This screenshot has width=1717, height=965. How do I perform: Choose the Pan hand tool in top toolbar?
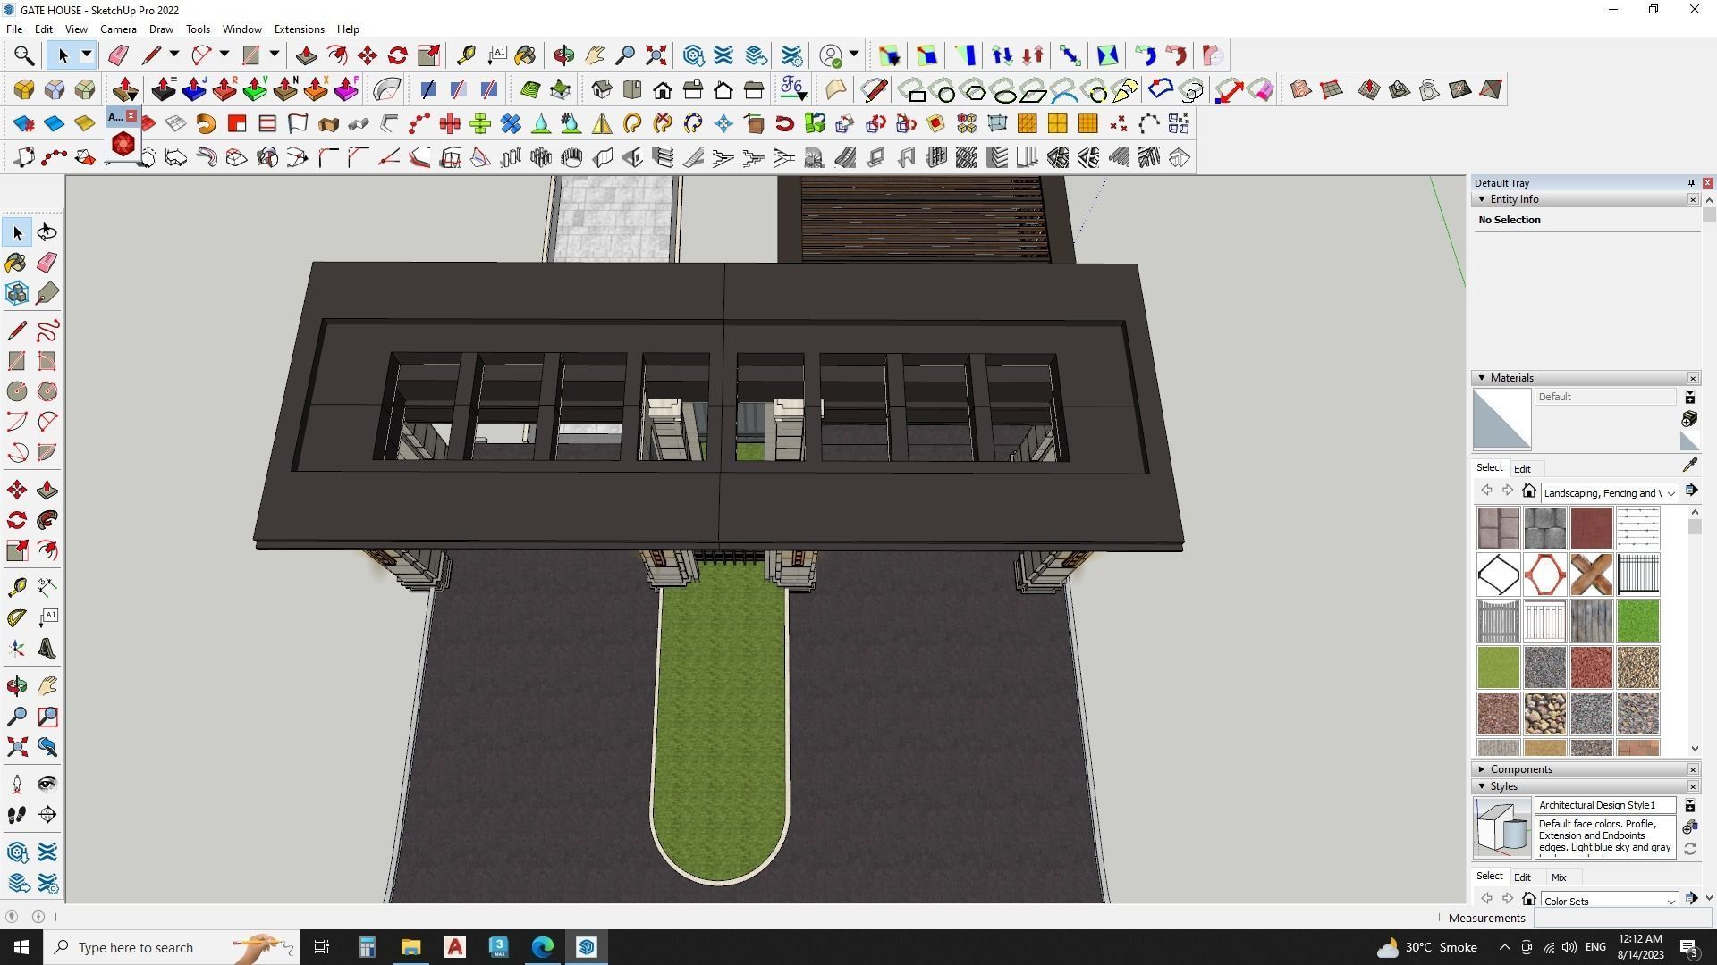pos(595,55)
